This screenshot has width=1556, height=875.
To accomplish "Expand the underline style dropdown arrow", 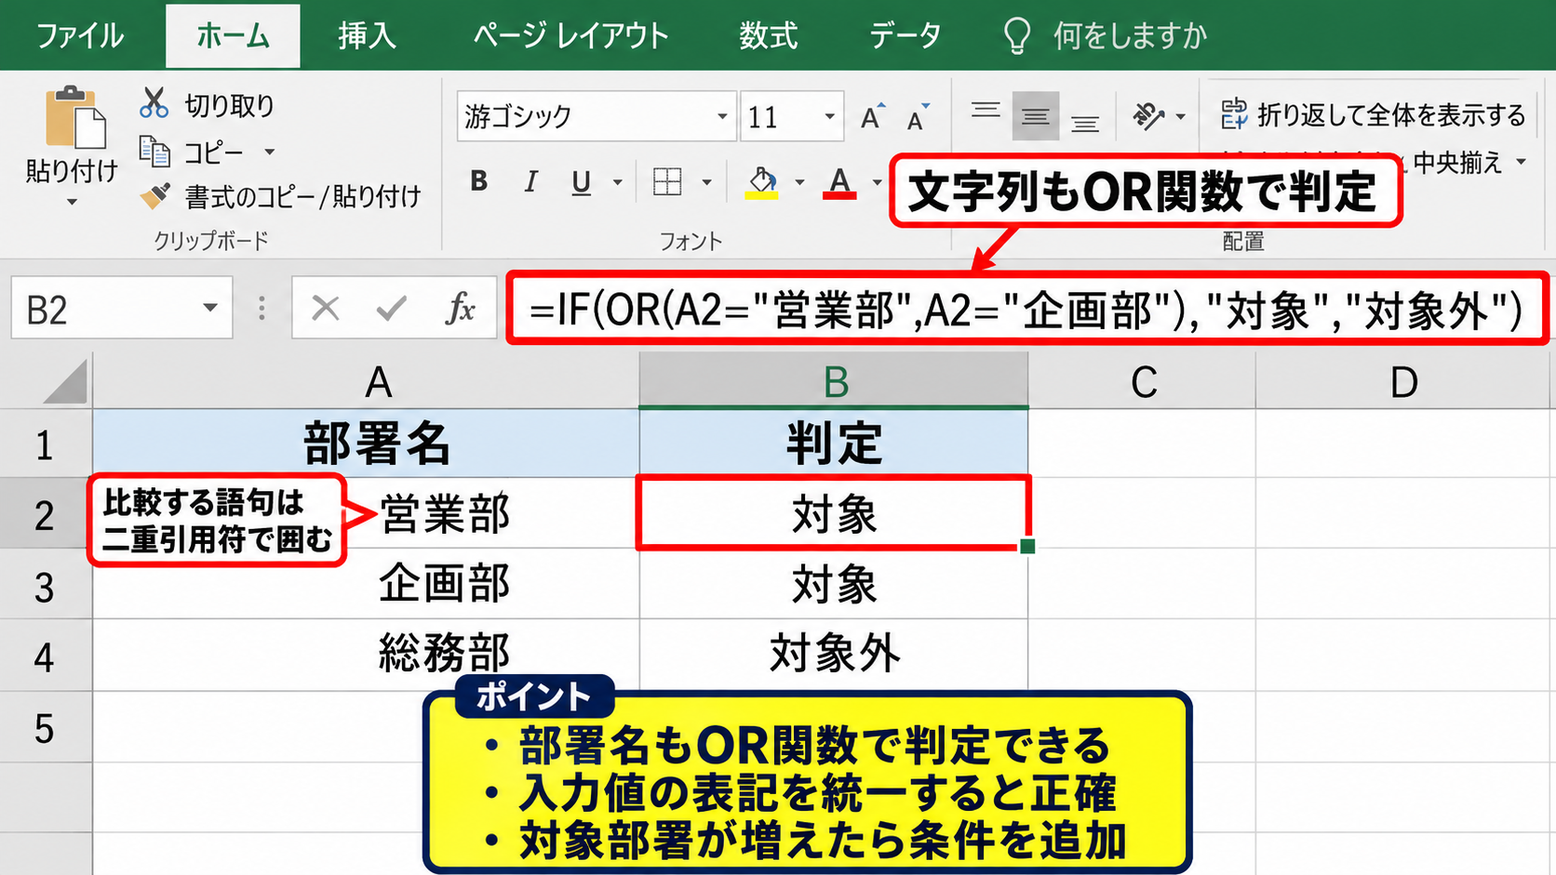I will 617,182.
